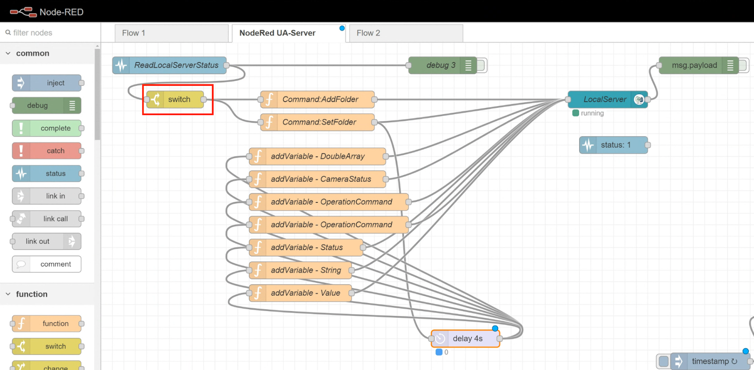Viewport: 754px width, 370px height.
Task: Click the addVariable - Status node
Action: 306,247
